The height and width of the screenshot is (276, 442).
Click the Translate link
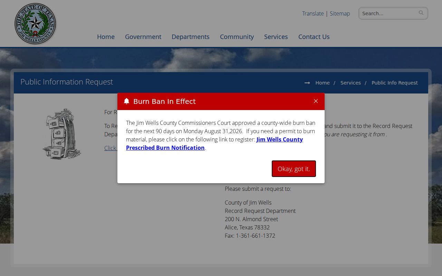[x=313, y=13]
